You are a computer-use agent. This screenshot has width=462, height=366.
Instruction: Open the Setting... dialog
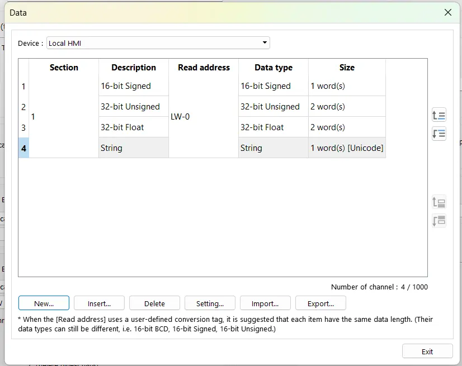[210, 303]
